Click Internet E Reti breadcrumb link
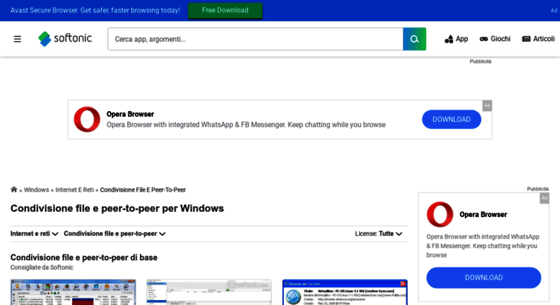 pos(74,190)
